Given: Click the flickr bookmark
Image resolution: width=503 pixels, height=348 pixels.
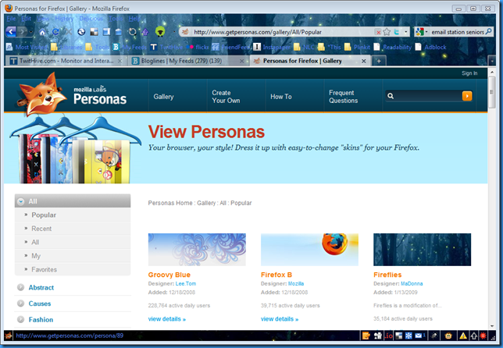Looking at the screenshot, I should (198, 47).
